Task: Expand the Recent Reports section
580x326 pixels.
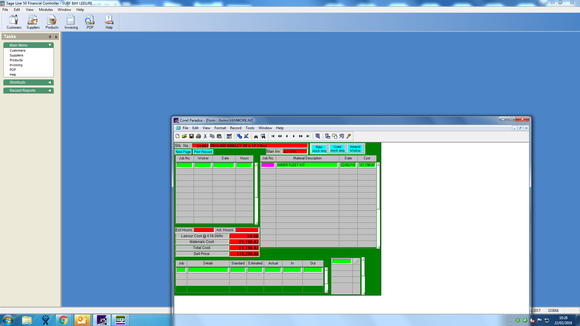Action: (x=50, y=91)
